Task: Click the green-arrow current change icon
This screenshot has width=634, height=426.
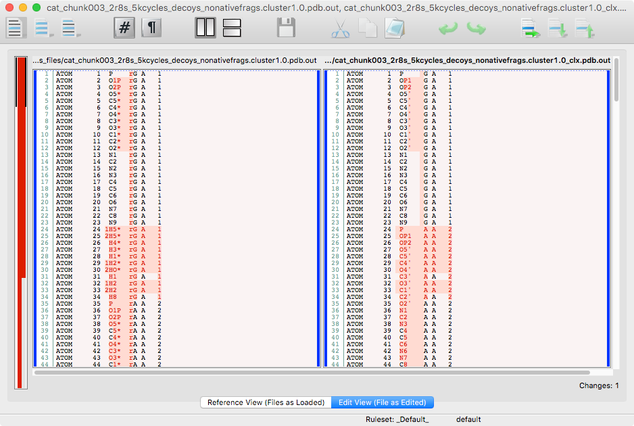Action: 529,28
